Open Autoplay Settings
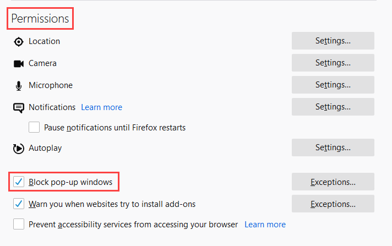Image resolution: width=392 pixels, height=246 pixels. pyautogui.click(x=333, y=147)
